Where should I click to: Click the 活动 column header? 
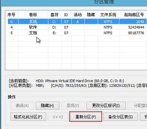(x=78, y=15)
